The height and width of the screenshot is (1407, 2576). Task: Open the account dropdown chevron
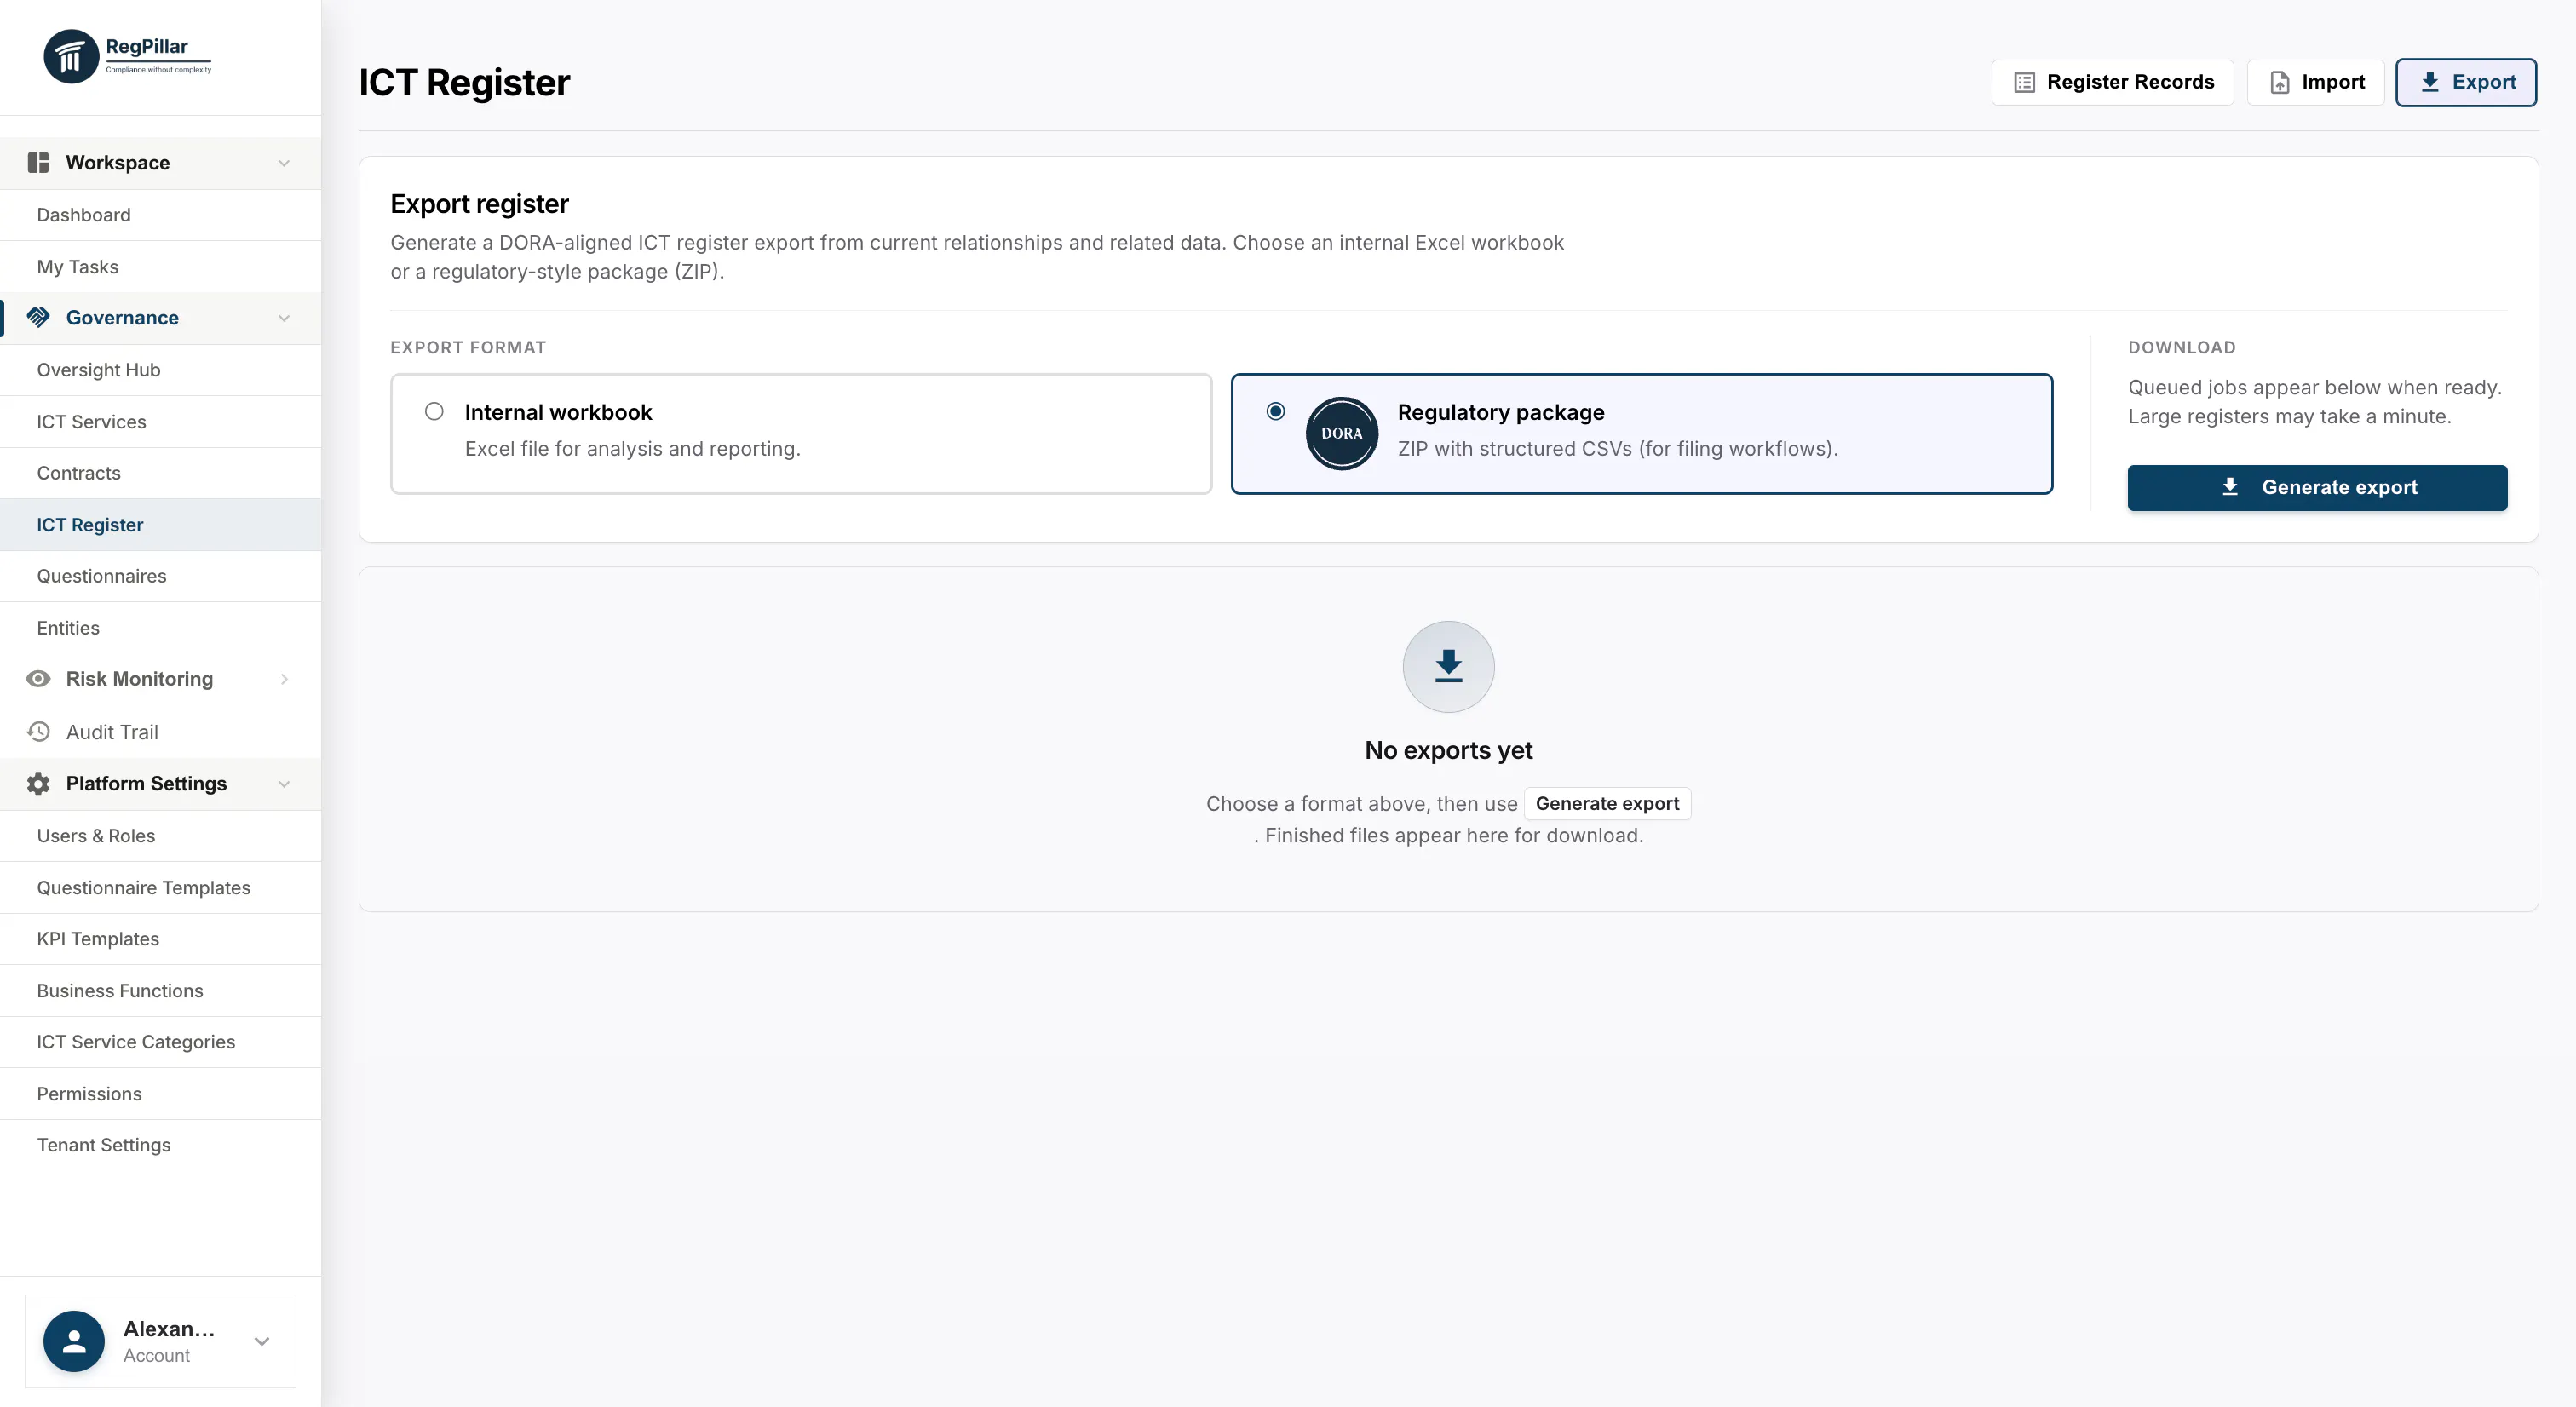(x=262, y=1341)
